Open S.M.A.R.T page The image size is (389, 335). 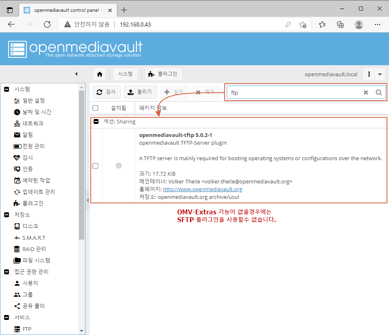click(30, 238)
